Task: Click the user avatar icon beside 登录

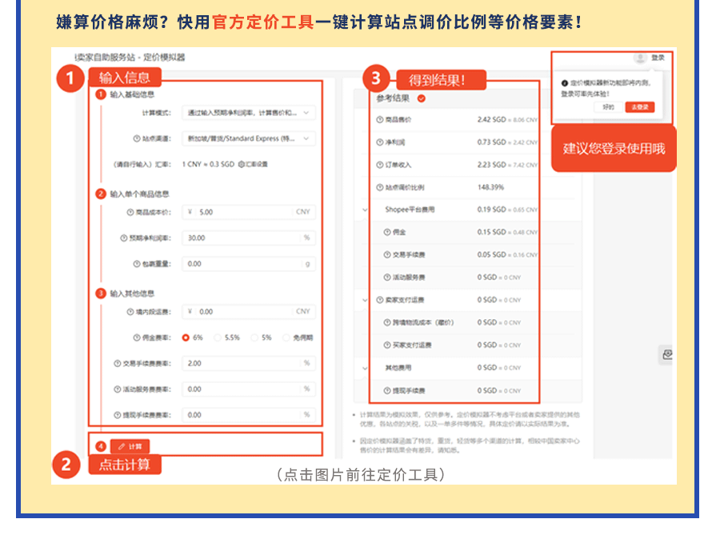Action: (640, 58)
